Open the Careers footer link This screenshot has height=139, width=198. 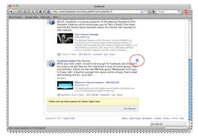[x=158, y=118]
